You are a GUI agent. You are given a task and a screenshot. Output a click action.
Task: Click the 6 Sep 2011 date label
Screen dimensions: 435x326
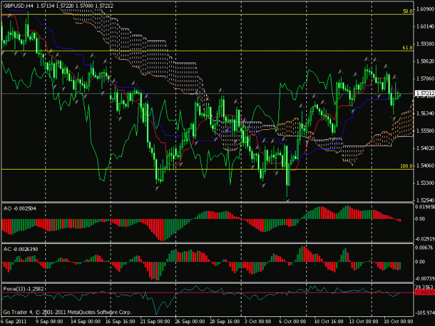(x=14, y=322)
